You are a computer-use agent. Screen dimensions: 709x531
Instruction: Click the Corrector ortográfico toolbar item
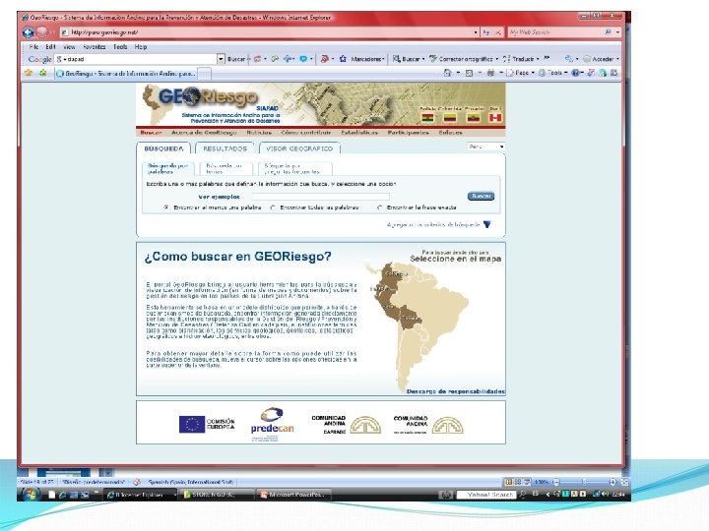coord(464,59)
